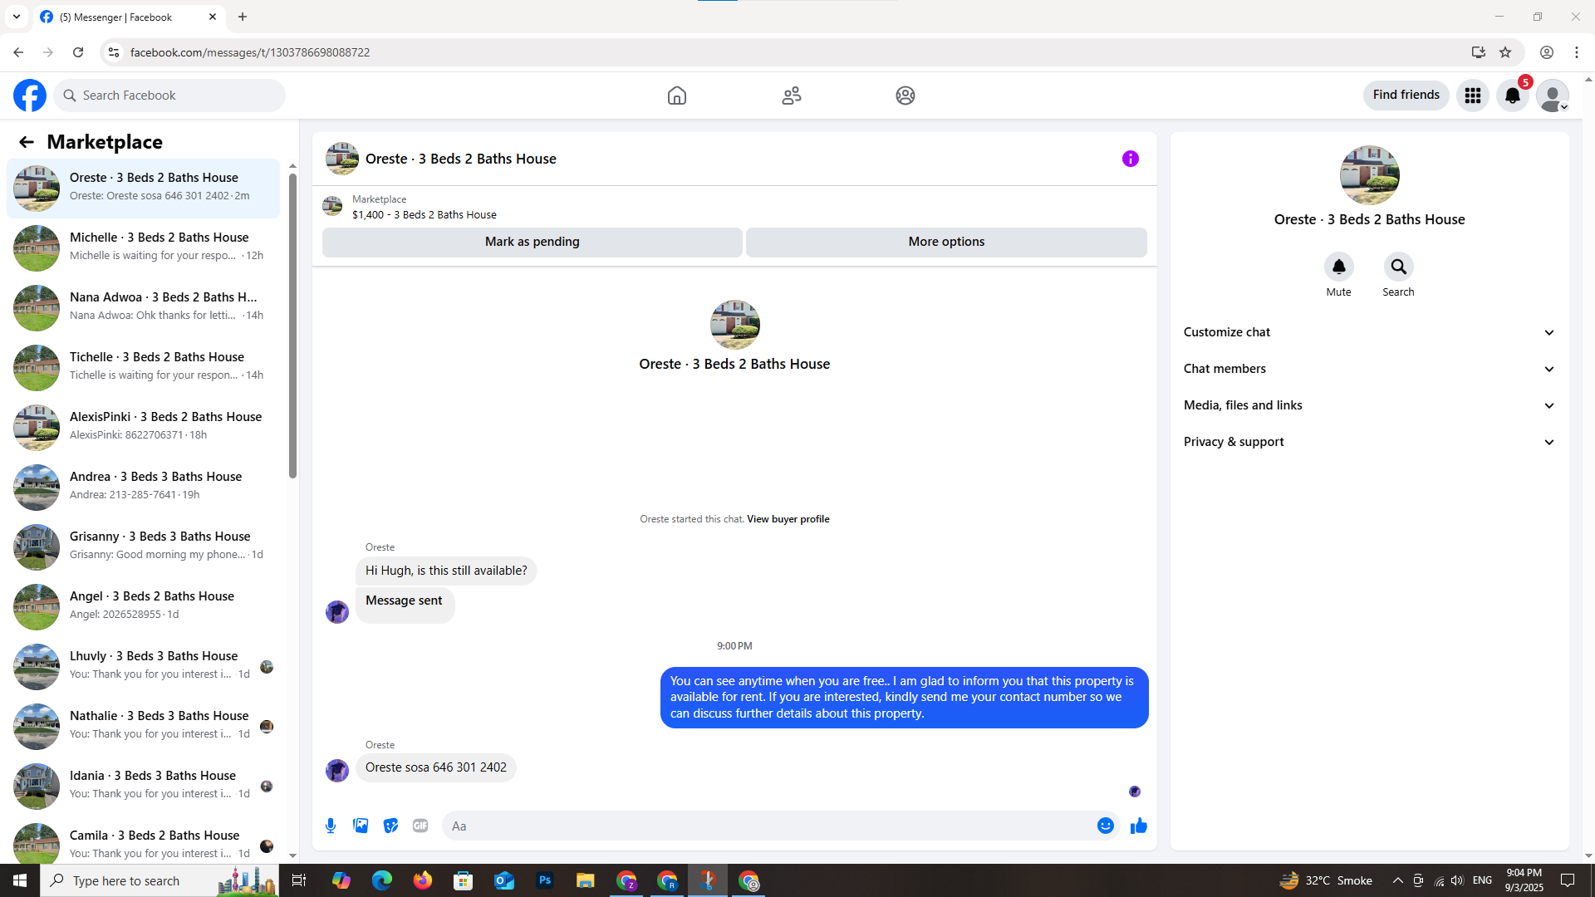The height and width of the screenshot is (897, 1595).
Task: Open the browser tab search dropdown
Action: (x=17, y=17)
